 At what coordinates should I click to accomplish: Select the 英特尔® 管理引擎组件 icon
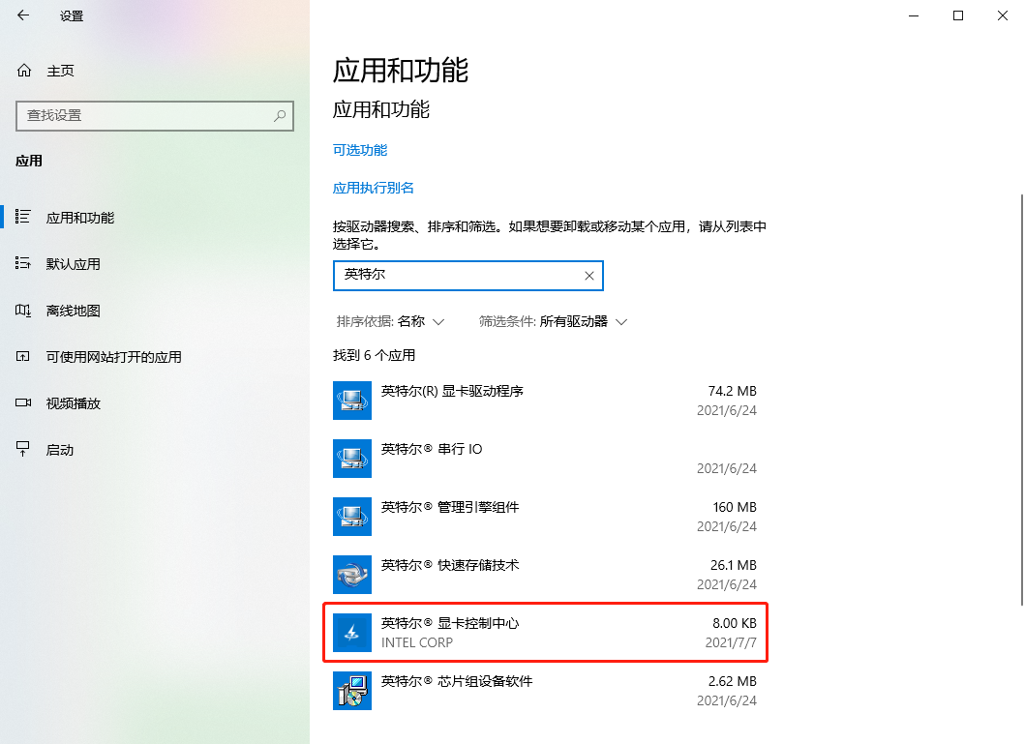click(x=351, y=517)
